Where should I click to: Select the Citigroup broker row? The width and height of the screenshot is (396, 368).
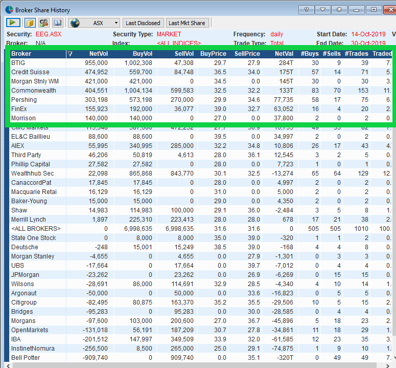[x=201, y=302]
